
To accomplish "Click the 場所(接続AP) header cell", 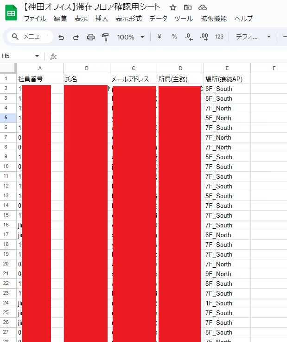I will (227, 79).
